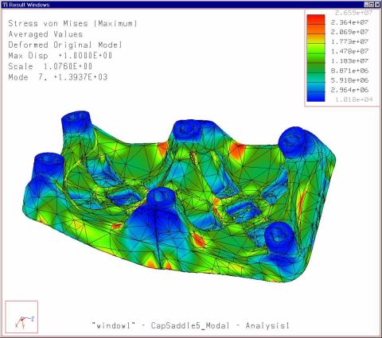
Task: Click the application icon in the title bar
Action: [5, 5]
